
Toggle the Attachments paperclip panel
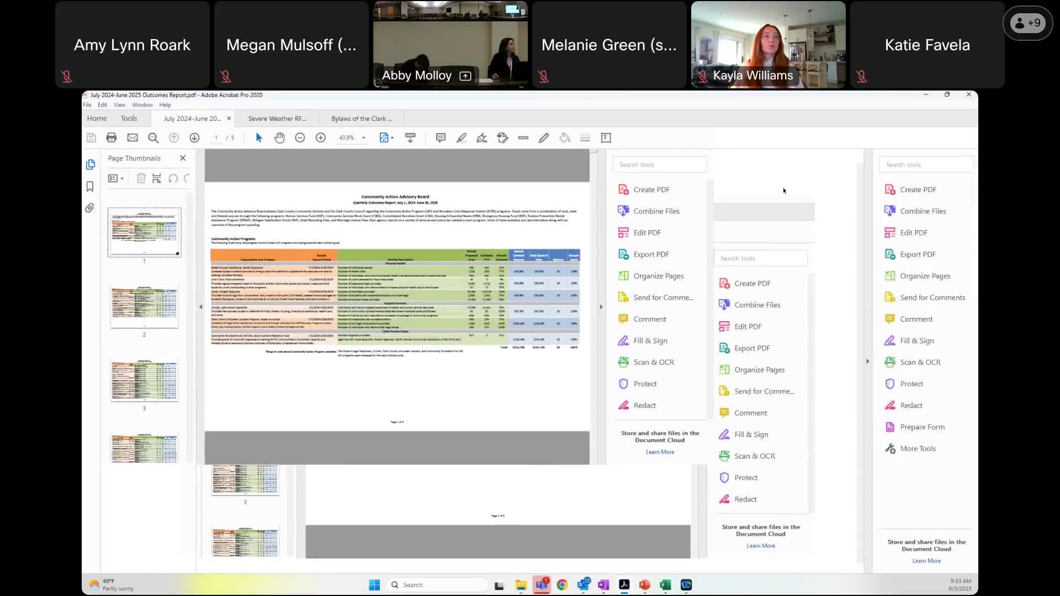90,208
